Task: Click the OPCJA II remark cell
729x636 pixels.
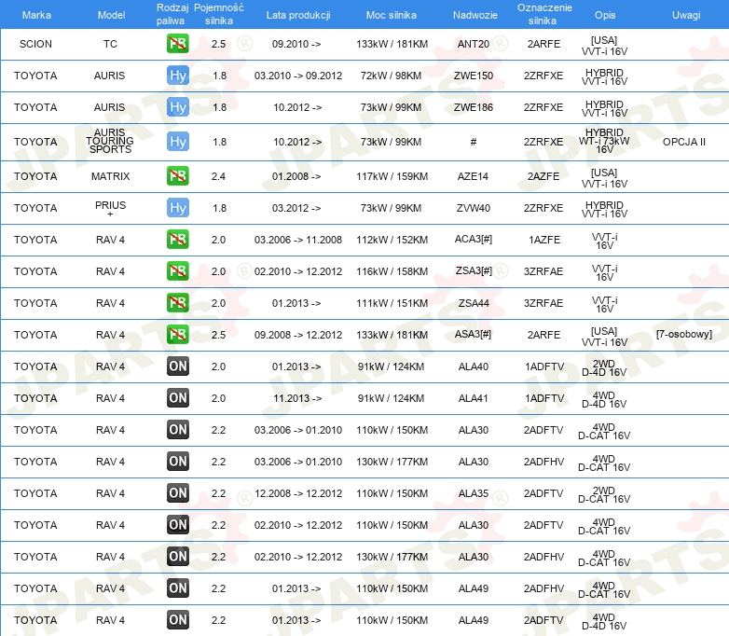Action: [683, 142]
